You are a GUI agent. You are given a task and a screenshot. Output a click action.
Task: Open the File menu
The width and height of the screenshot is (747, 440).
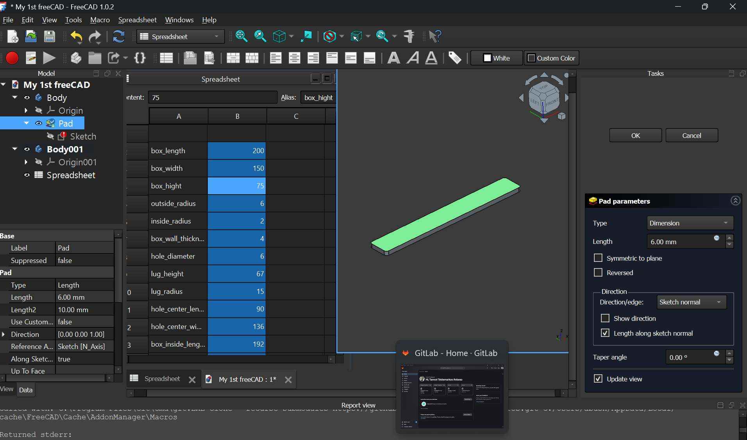click(8, 20)
